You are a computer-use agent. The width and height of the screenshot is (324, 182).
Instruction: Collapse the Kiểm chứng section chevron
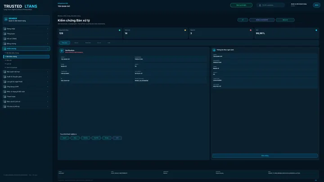(x=48, y=49)
